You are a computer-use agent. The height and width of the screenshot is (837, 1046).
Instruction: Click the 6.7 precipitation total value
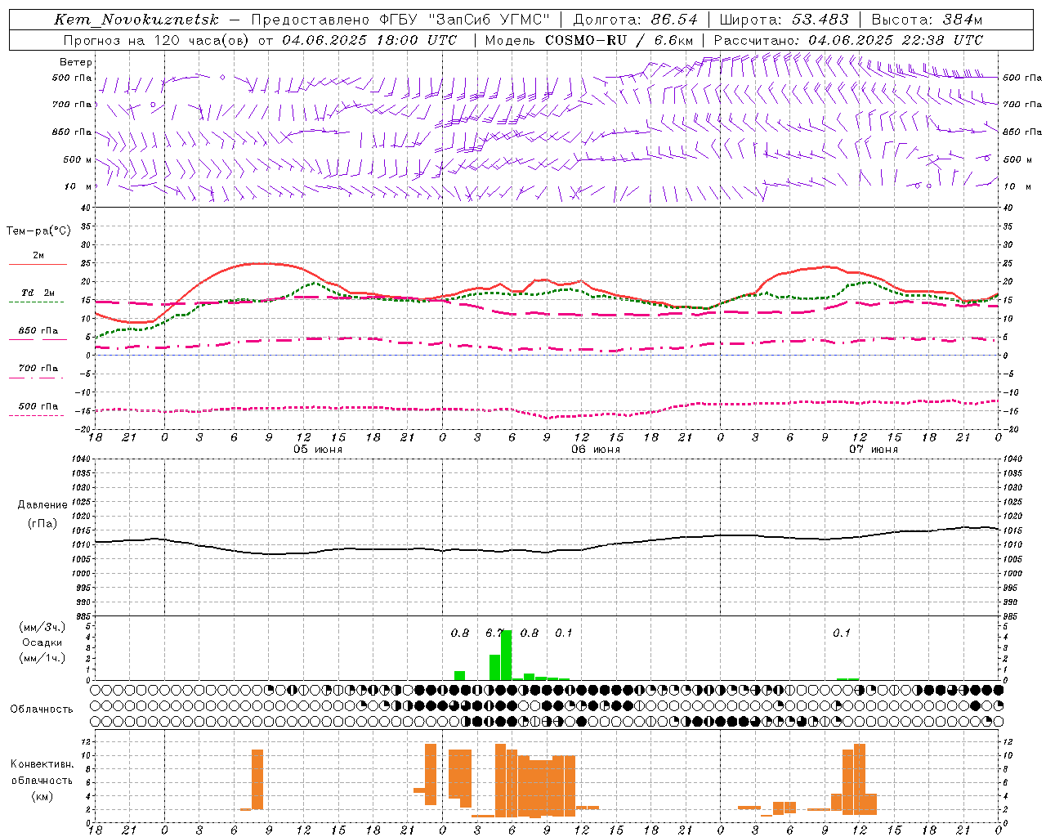pyautogui.click(x=494, y=633)
